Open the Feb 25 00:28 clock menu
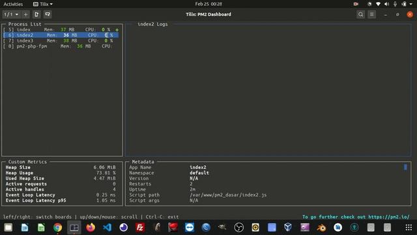Screen dimensions: 417x235 tap(208, 4)
